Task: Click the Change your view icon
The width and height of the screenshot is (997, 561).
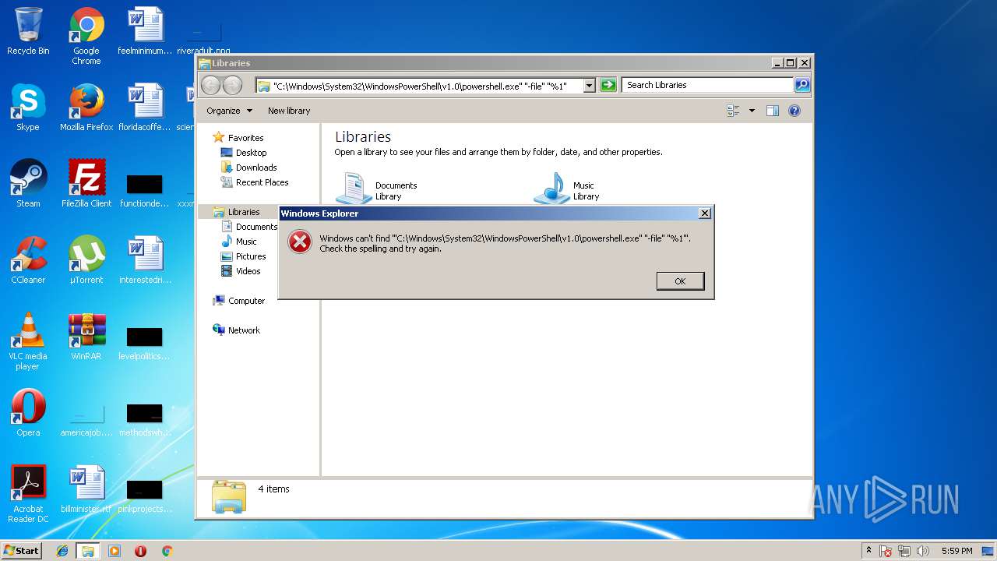Action: pyautogui.click(x=733, y=111)
